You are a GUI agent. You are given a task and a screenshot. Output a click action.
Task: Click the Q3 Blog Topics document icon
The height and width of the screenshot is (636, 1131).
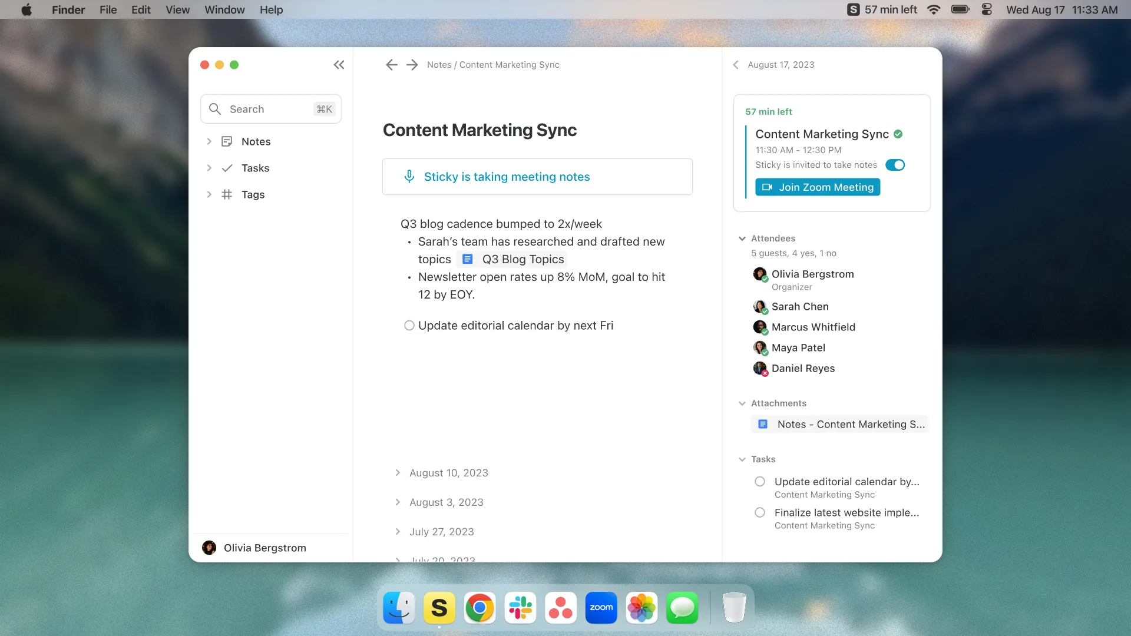pyautogui.click(x=468, y=259)
